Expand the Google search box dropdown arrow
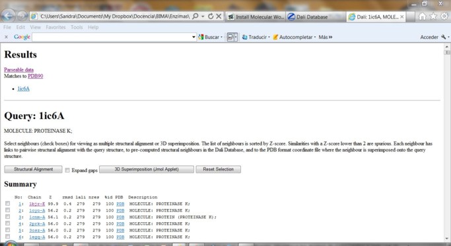The image size is (451, 246). (193, 37)
